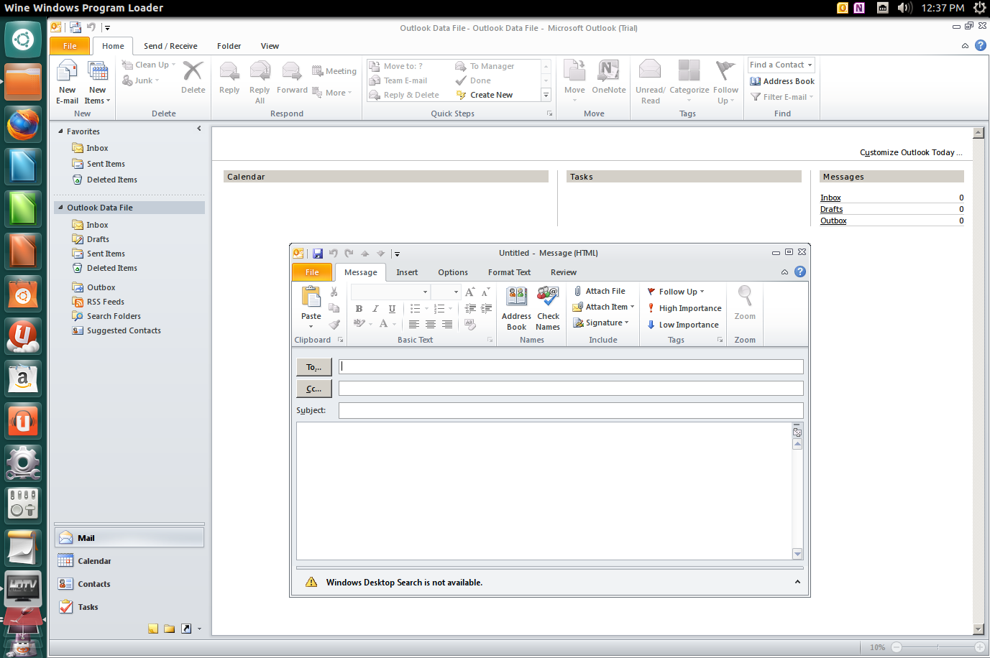
Task: Open the Format Text tab in message window
Action: (509, 272)
